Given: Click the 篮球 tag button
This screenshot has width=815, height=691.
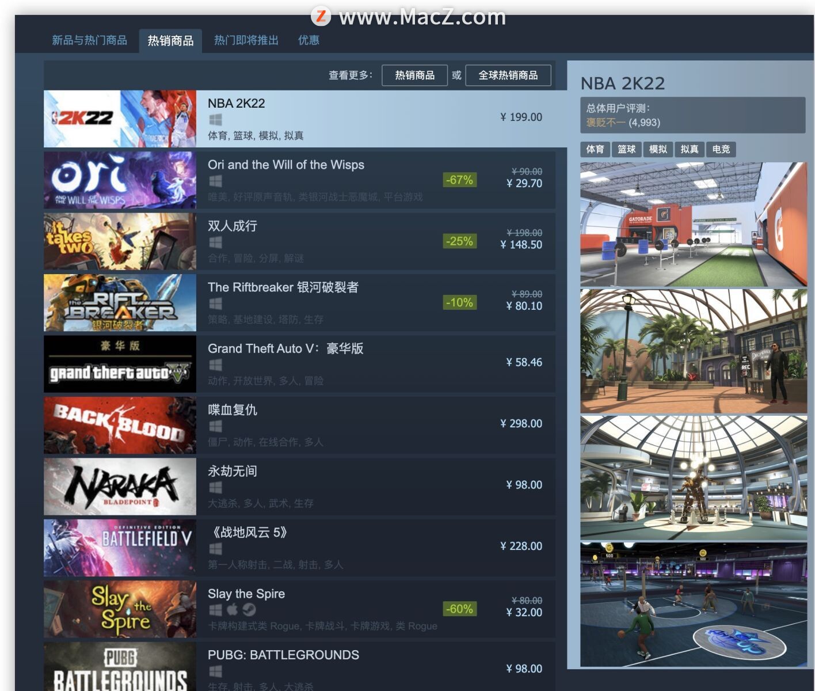Looking at the screenshot, I should 626,149.
